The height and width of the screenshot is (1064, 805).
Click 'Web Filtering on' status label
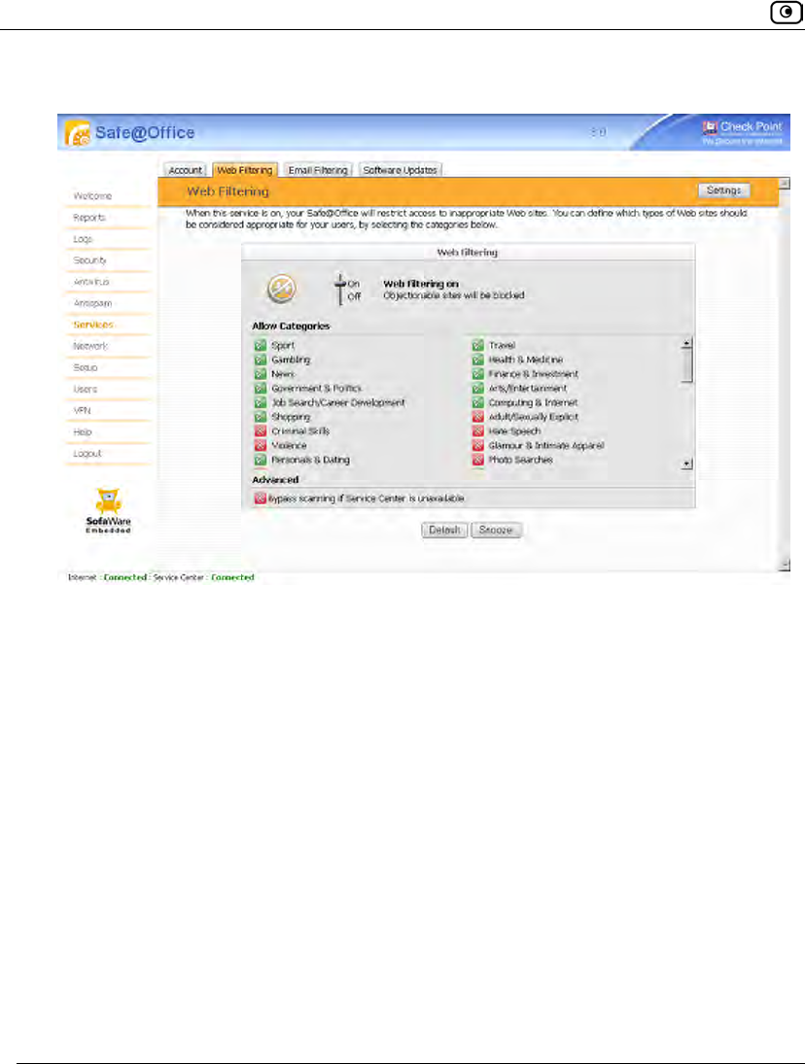coord(421,285)
